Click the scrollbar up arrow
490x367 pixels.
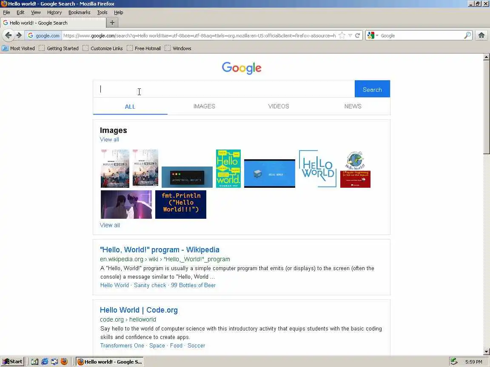pyautogui.click(x=486, y=57)
